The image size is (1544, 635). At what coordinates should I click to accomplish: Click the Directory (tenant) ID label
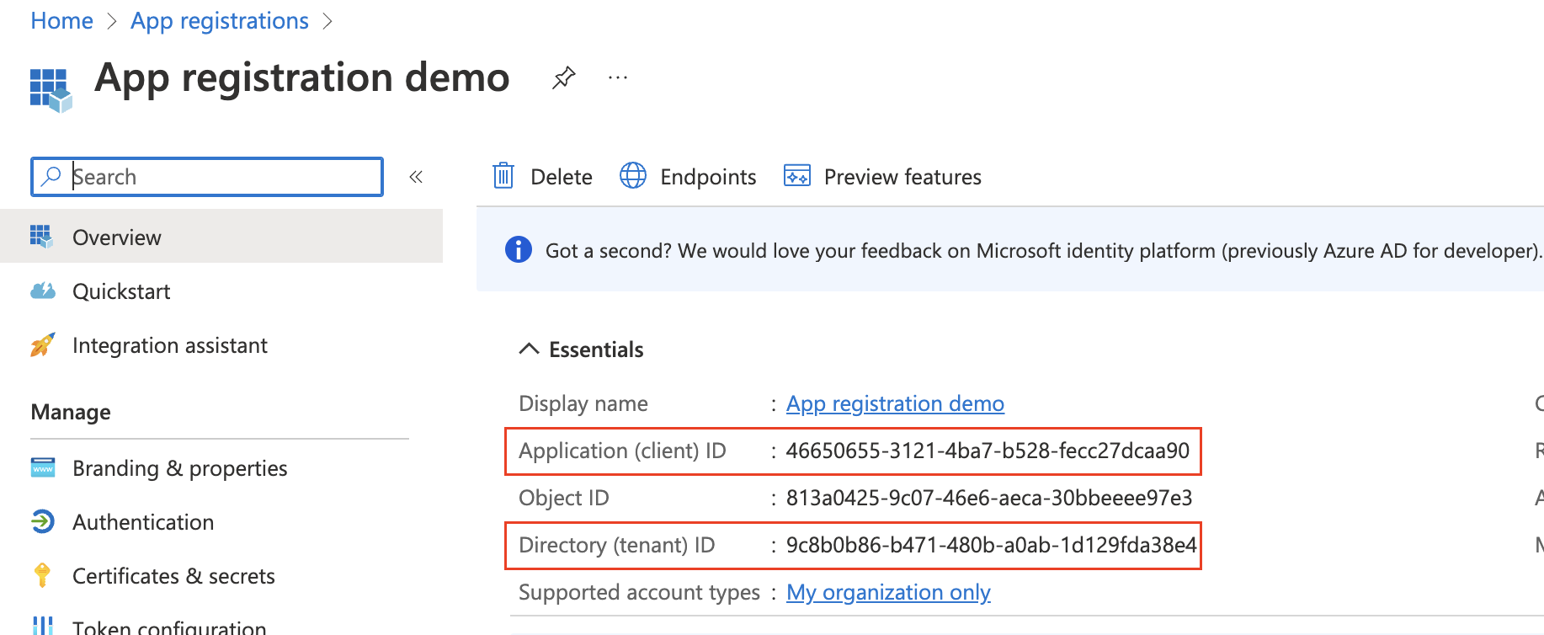pos(617,545)
